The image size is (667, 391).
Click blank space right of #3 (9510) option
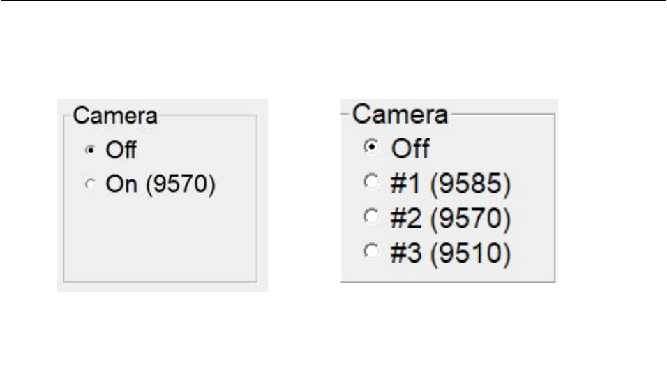point(534,255)
